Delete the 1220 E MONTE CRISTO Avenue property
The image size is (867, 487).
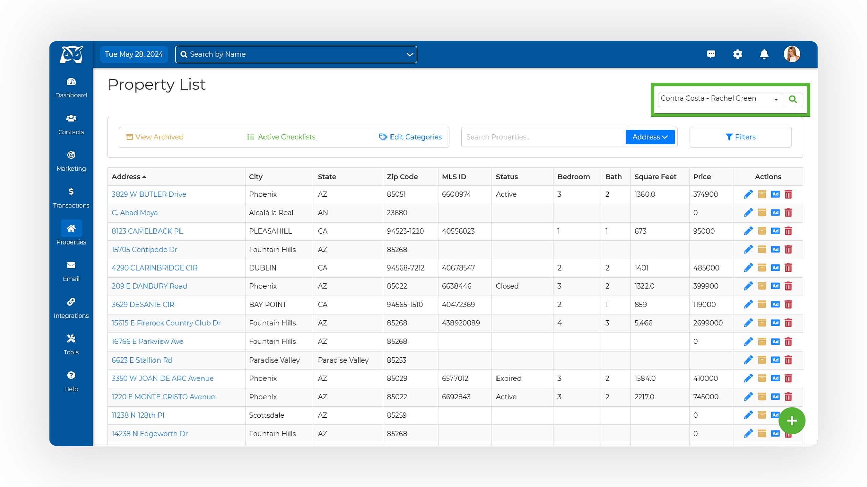click(788, 397)
